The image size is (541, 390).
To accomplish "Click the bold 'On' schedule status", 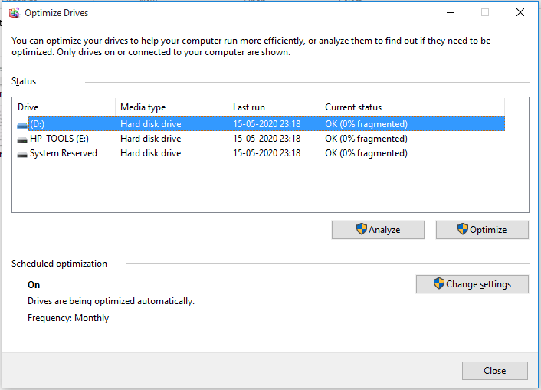I will click(x=34, y=285).
